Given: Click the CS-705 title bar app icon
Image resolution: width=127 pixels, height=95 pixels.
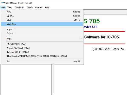Looking at the screenshot, I should [3, 3].
